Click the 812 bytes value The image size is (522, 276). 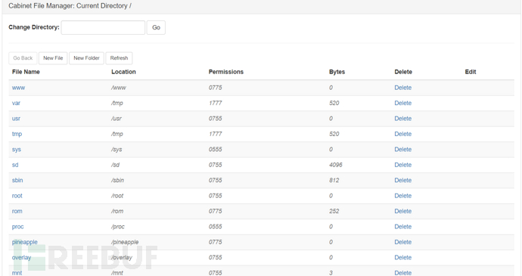coord(334,180)
